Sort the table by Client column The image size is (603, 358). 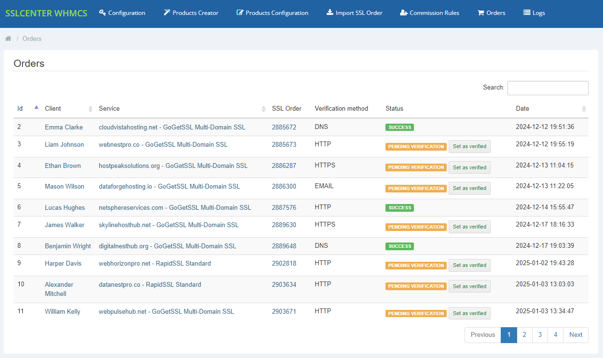(53, 108)
